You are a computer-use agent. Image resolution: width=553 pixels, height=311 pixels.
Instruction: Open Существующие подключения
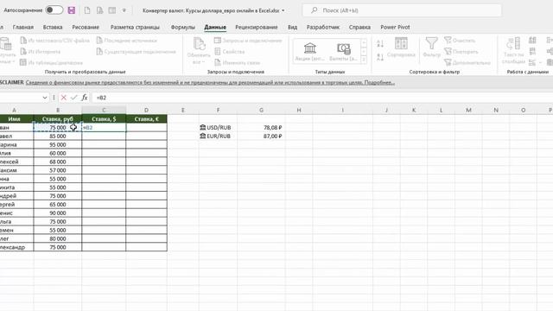pos(137,52)
